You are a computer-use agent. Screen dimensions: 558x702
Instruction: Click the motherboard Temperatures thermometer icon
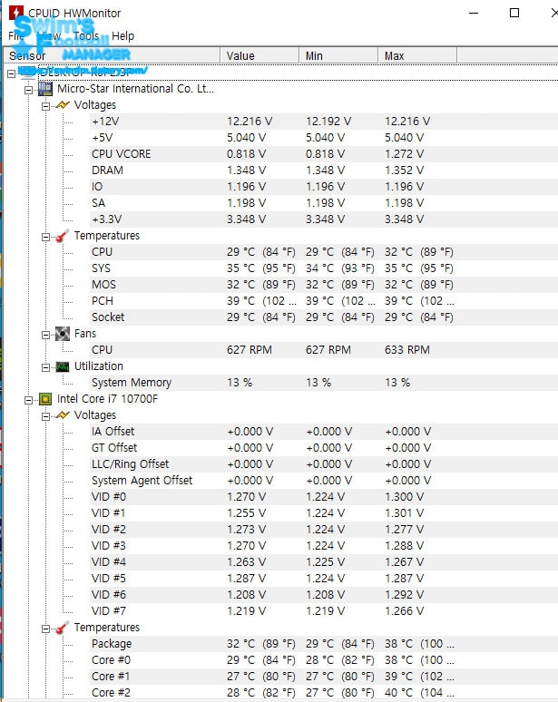click(x=63, y=236)
